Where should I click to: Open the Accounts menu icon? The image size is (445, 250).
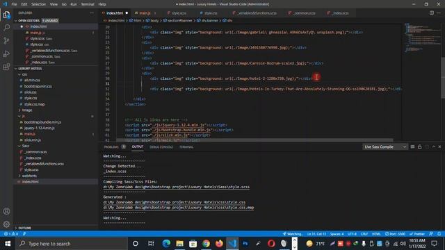(6, 211)
